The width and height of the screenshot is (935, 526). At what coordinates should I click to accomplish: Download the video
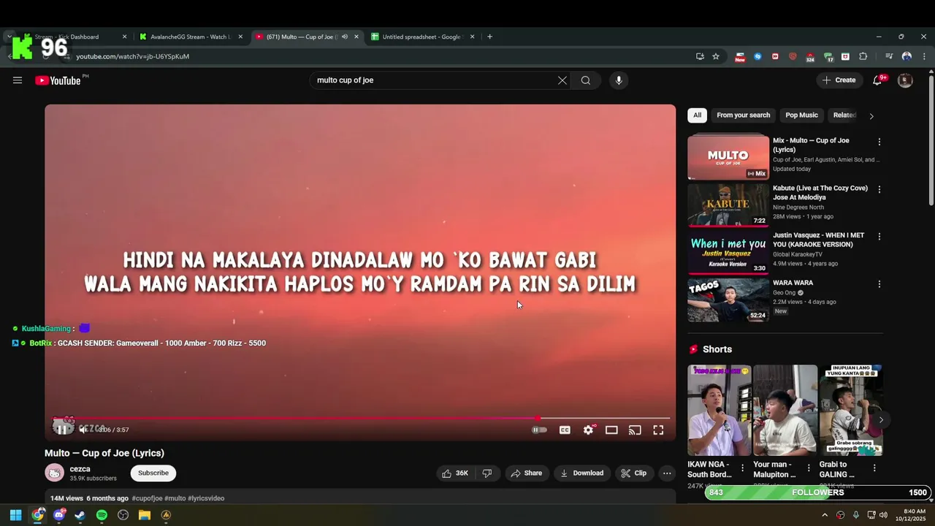(x=581, y=473)
